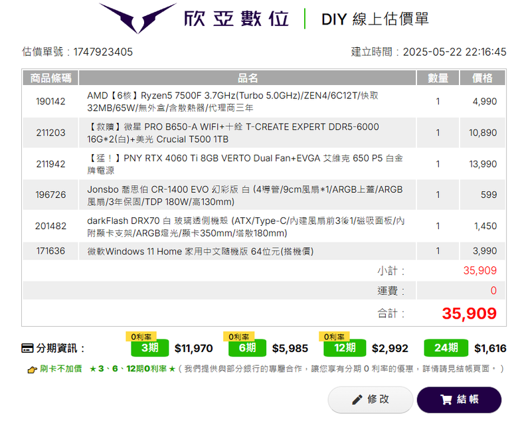Click the quantity 1 in the Ryzen5 row
This screenshot has height=433, width=518.
[438, 102]
